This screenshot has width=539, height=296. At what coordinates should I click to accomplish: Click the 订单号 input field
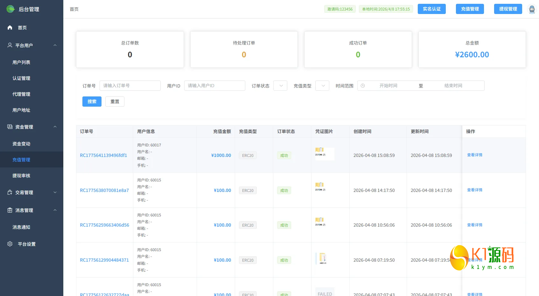130,86
